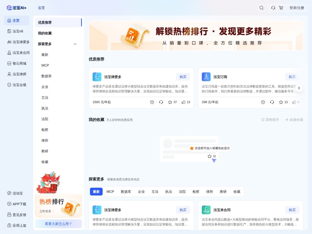
Task: Open 意见反馈 in left sidebar
Action: coord(16,215)
